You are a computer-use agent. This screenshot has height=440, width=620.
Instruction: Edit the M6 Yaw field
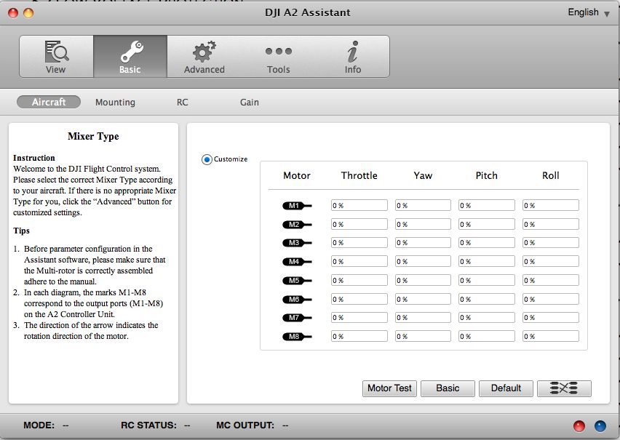point(423,299)
